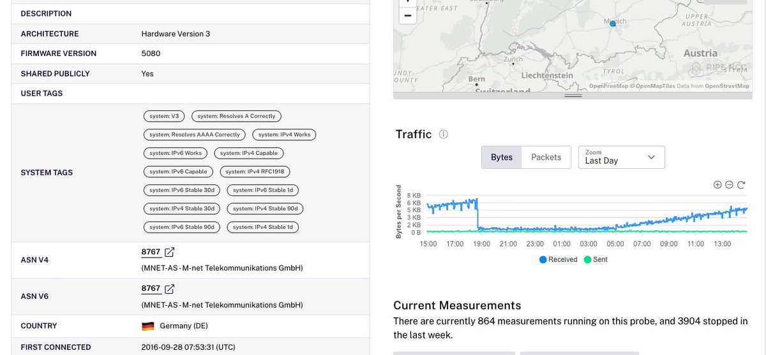This screenshot has height=355, width=766.
Task: Open the Zoom Last Day dropdown
Action: [622, 157]
